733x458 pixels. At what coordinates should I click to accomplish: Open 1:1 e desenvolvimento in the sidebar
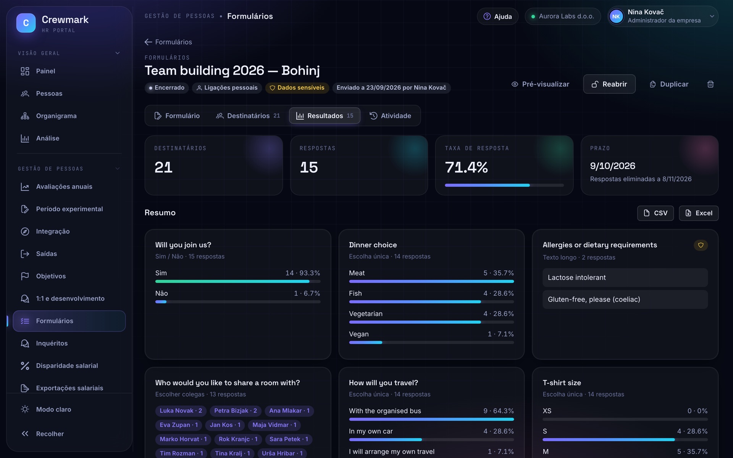[69, 298]
